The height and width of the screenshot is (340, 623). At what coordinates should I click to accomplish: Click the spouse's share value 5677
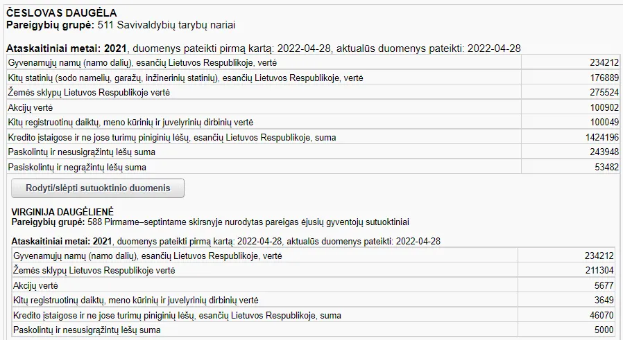[604, 285]
